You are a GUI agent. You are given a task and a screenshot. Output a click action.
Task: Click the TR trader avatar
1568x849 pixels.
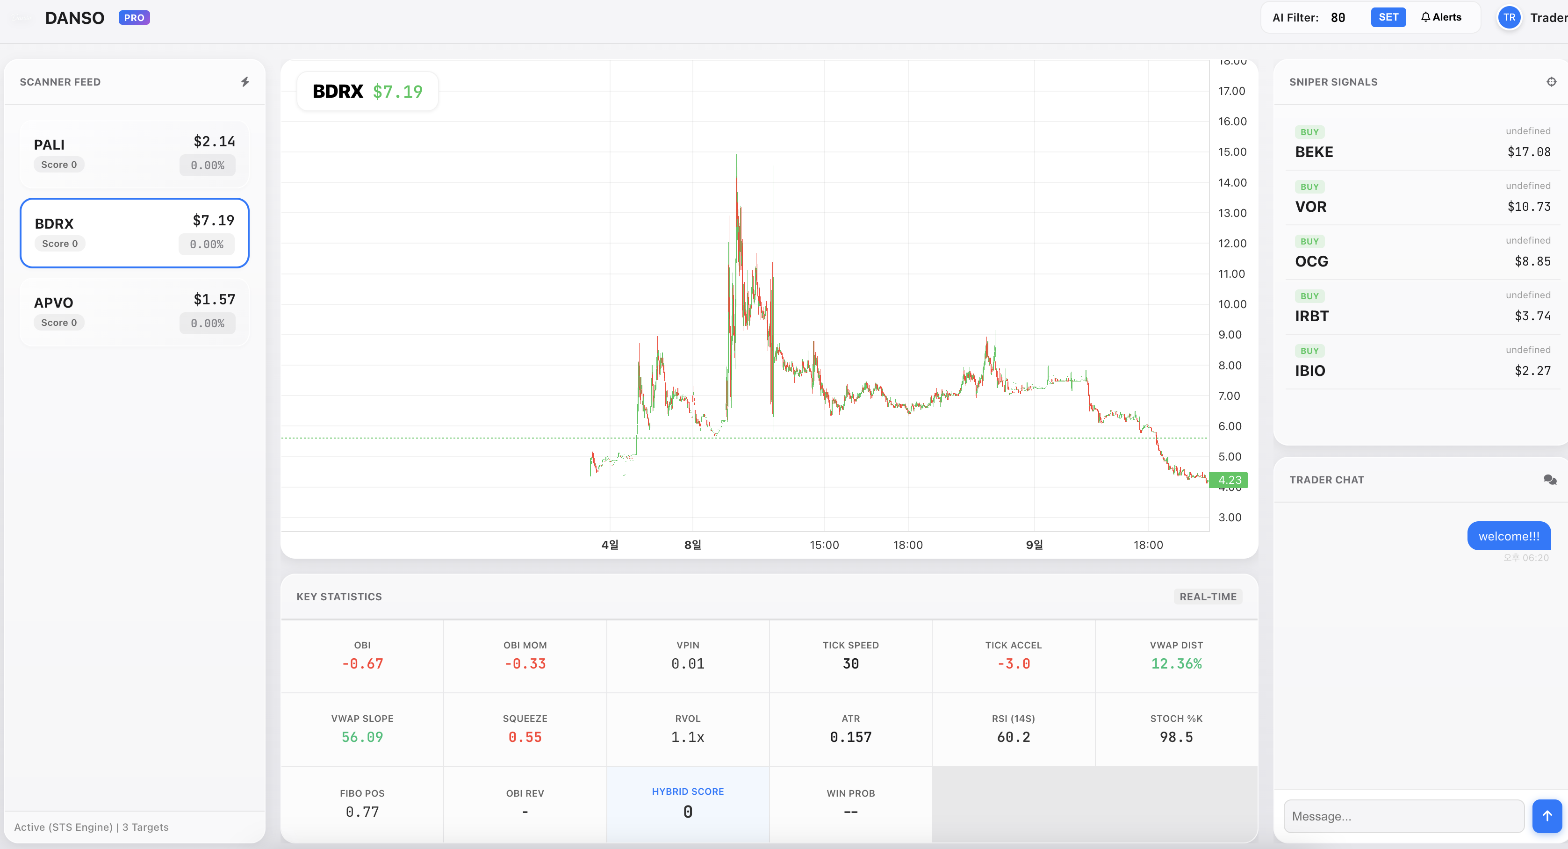click(x=1509, y=17)
